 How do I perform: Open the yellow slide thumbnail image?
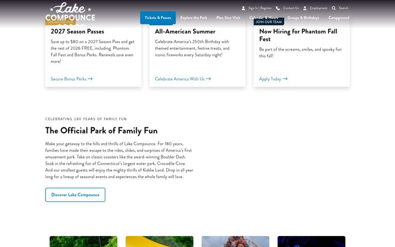160,242
